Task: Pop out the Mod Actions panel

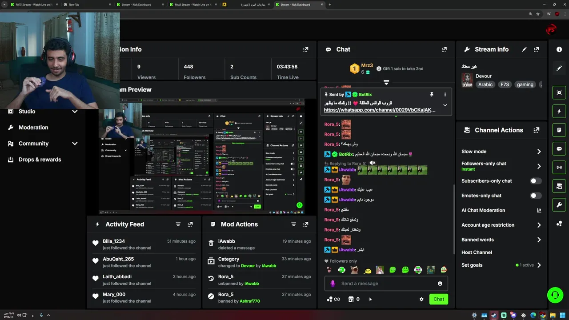Action: tap(306, 224)
